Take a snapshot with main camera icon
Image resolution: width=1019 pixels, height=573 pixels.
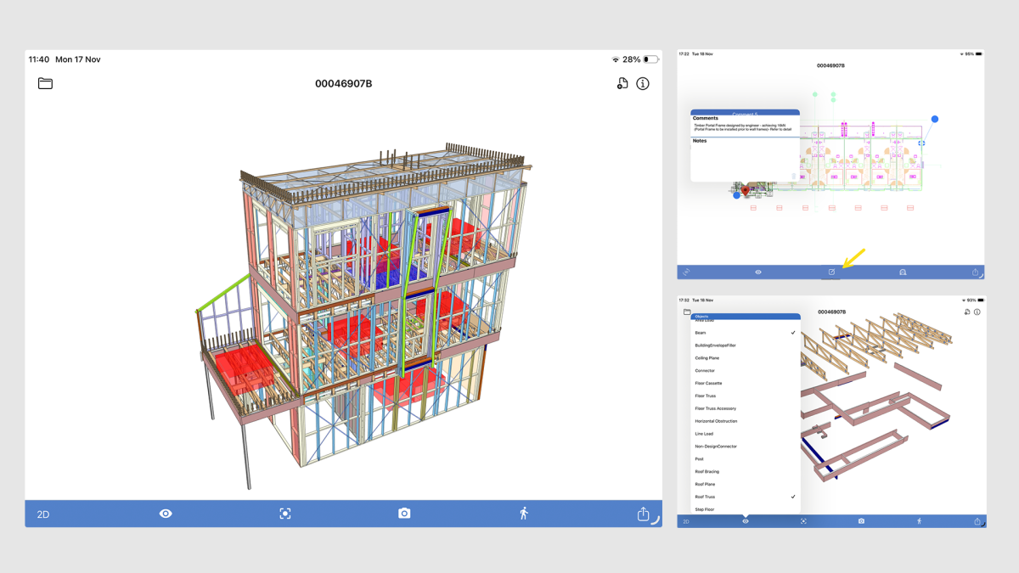(404, 514)
